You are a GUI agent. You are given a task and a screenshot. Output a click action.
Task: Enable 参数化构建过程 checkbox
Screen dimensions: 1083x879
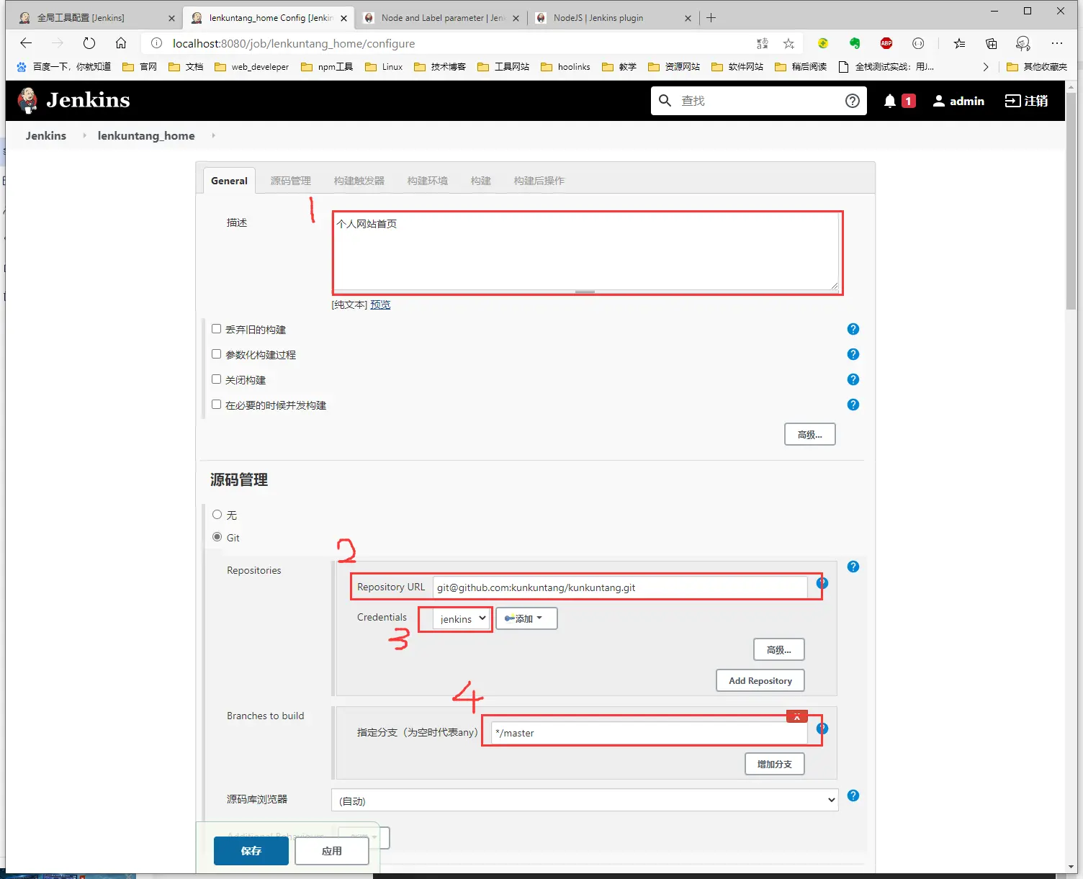(216, 353)
